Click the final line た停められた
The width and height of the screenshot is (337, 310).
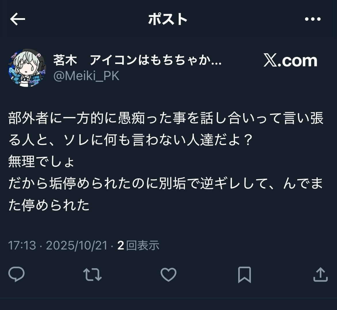49,205
